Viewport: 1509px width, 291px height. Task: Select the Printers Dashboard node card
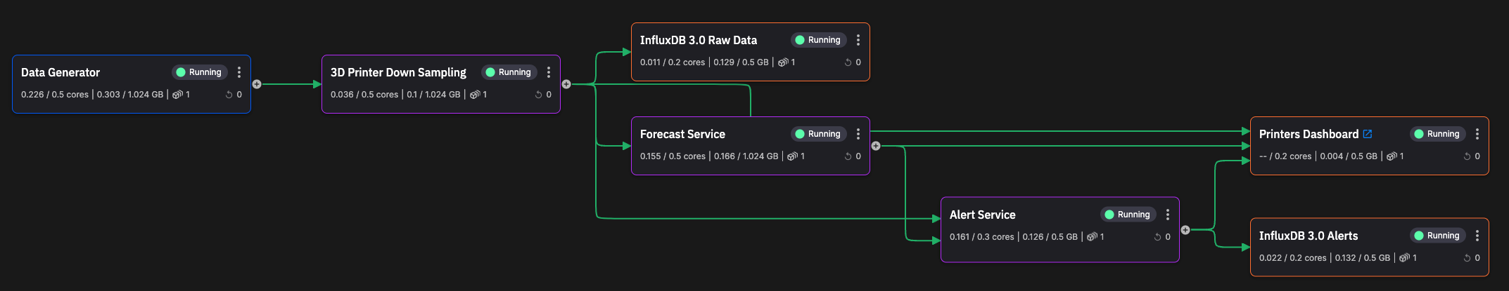coord(1370,146)
